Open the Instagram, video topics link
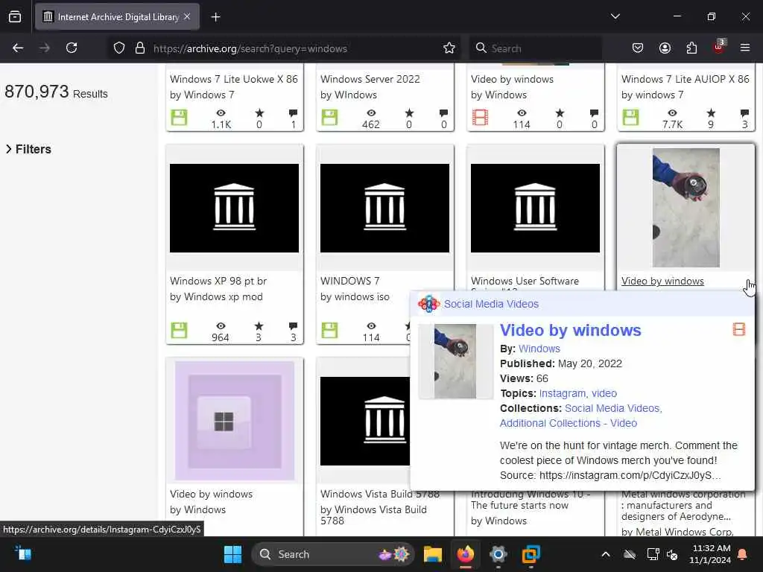 [x=578, y=393]
